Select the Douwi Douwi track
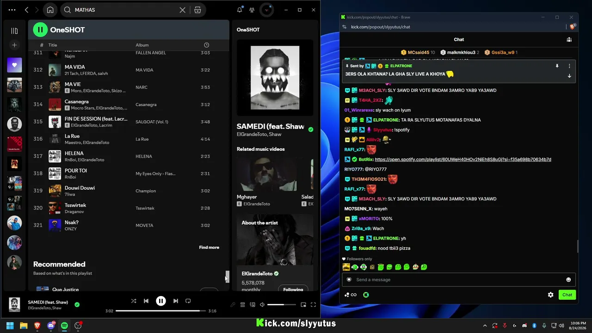Image resolution: width=592 pixels, height=333 pixels. (129, 191)
